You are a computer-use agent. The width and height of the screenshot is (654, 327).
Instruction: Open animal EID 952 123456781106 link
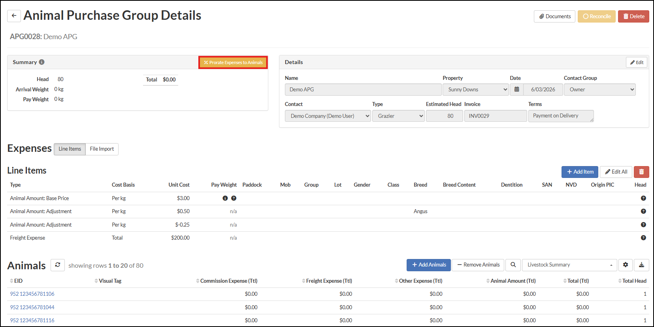[32, 294]
